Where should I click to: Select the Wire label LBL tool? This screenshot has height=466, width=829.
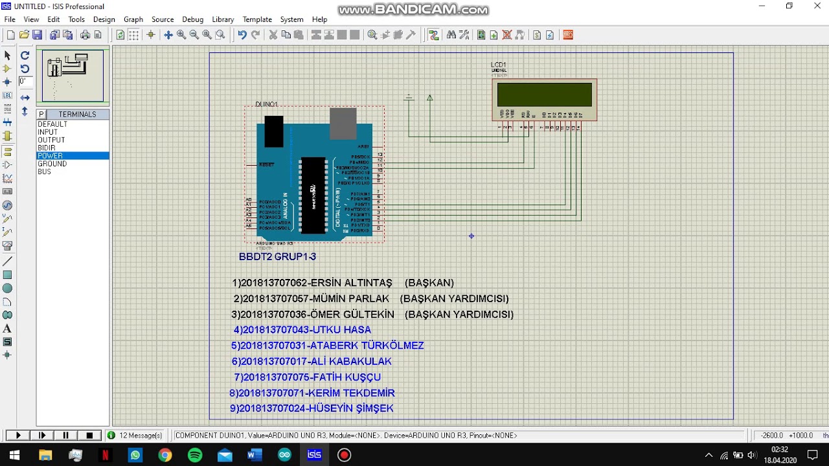coord(8,96)
